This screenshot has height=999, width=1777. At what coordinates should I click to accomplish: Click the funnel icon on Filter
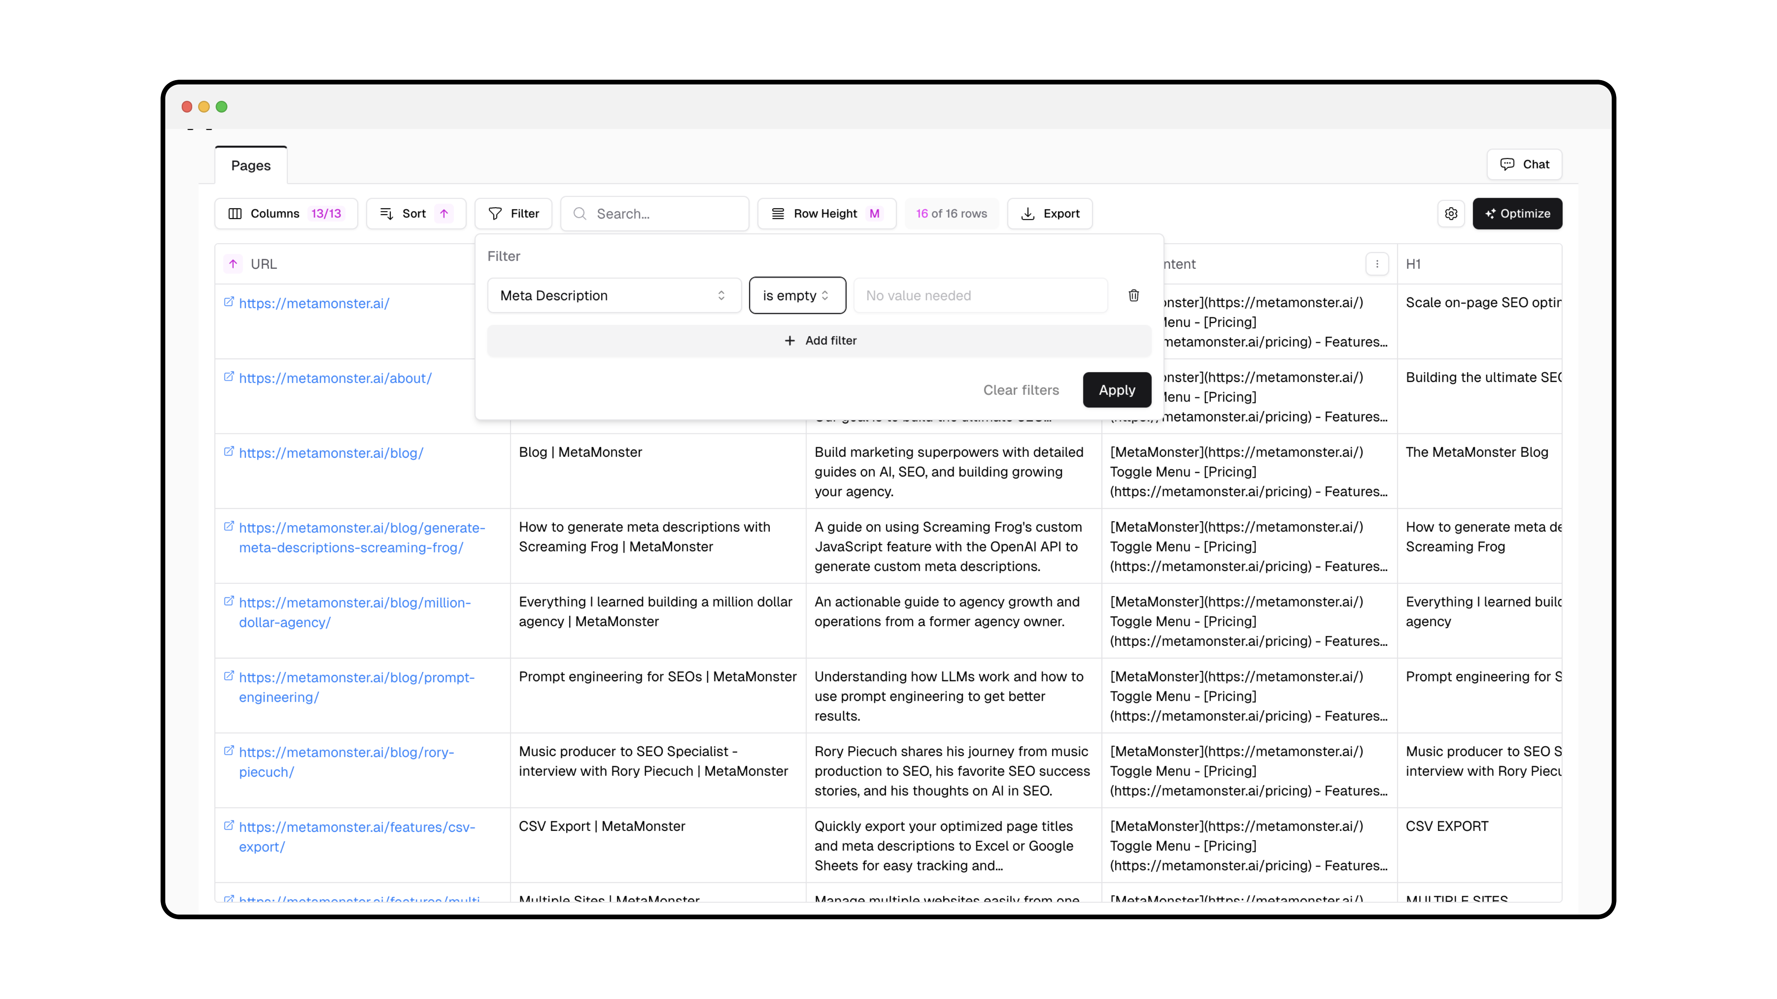click(x=495, y=214)
